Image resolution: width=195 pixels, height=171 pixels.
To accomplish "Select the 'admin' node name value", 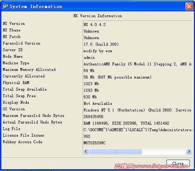I will (89, 57).
